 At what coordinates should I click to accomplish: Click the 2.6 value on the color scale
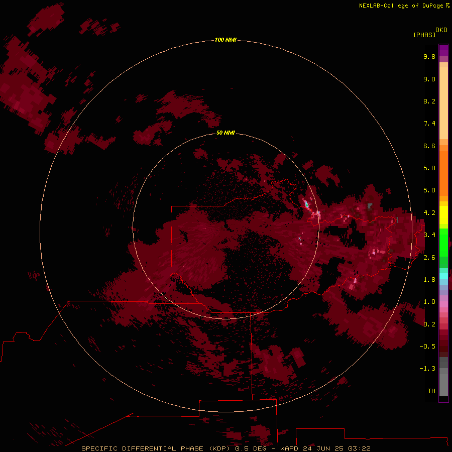point(429,258)
